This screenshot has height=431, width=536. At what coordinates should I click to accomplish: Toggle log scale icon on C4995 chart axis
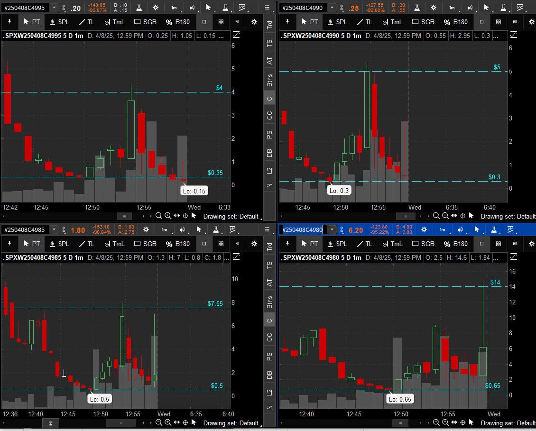pos(236,35)
